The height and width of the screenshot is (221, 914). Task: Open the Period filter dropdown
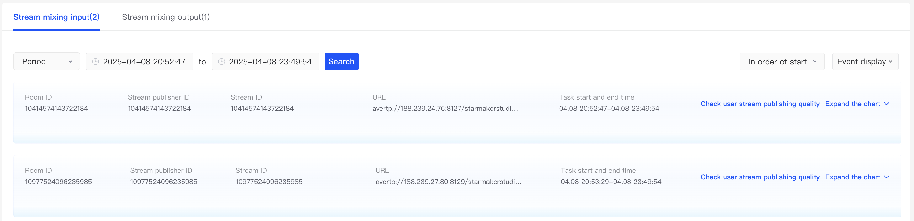point(46,62)
